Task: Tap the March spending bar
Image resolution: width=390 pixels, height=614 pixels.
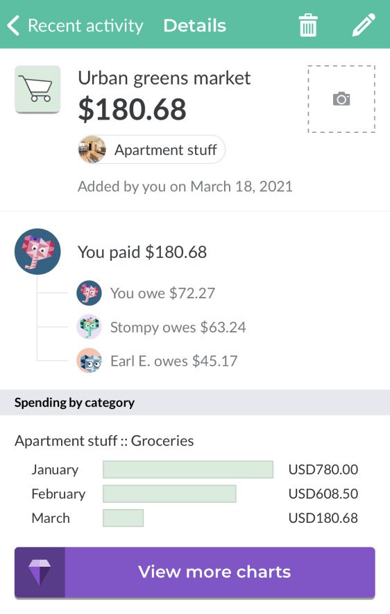Action: pos(123,518)
